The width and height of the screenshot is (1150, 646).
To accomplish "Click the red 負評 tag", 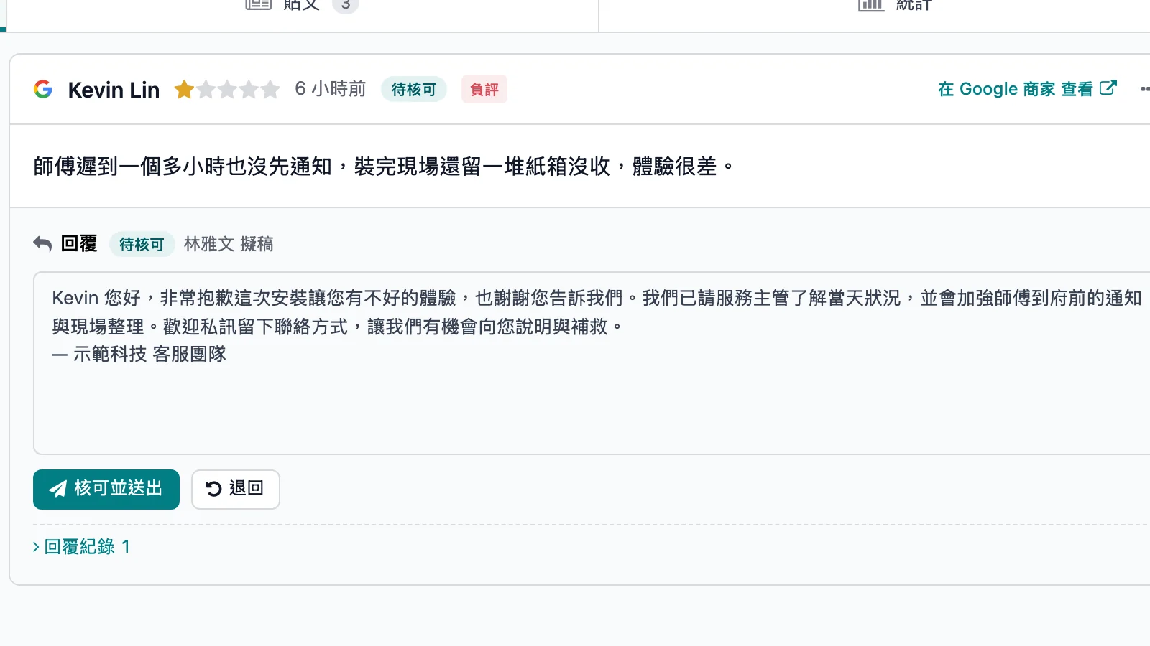I will click(x=484, y=90).
